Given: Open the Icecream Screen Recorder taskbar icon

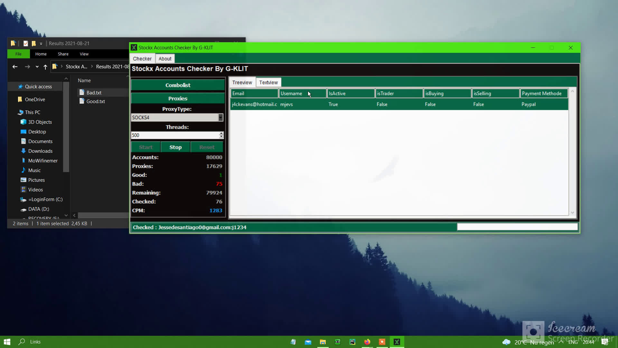Looking at the screenshot, I should [x=382, y=342].
